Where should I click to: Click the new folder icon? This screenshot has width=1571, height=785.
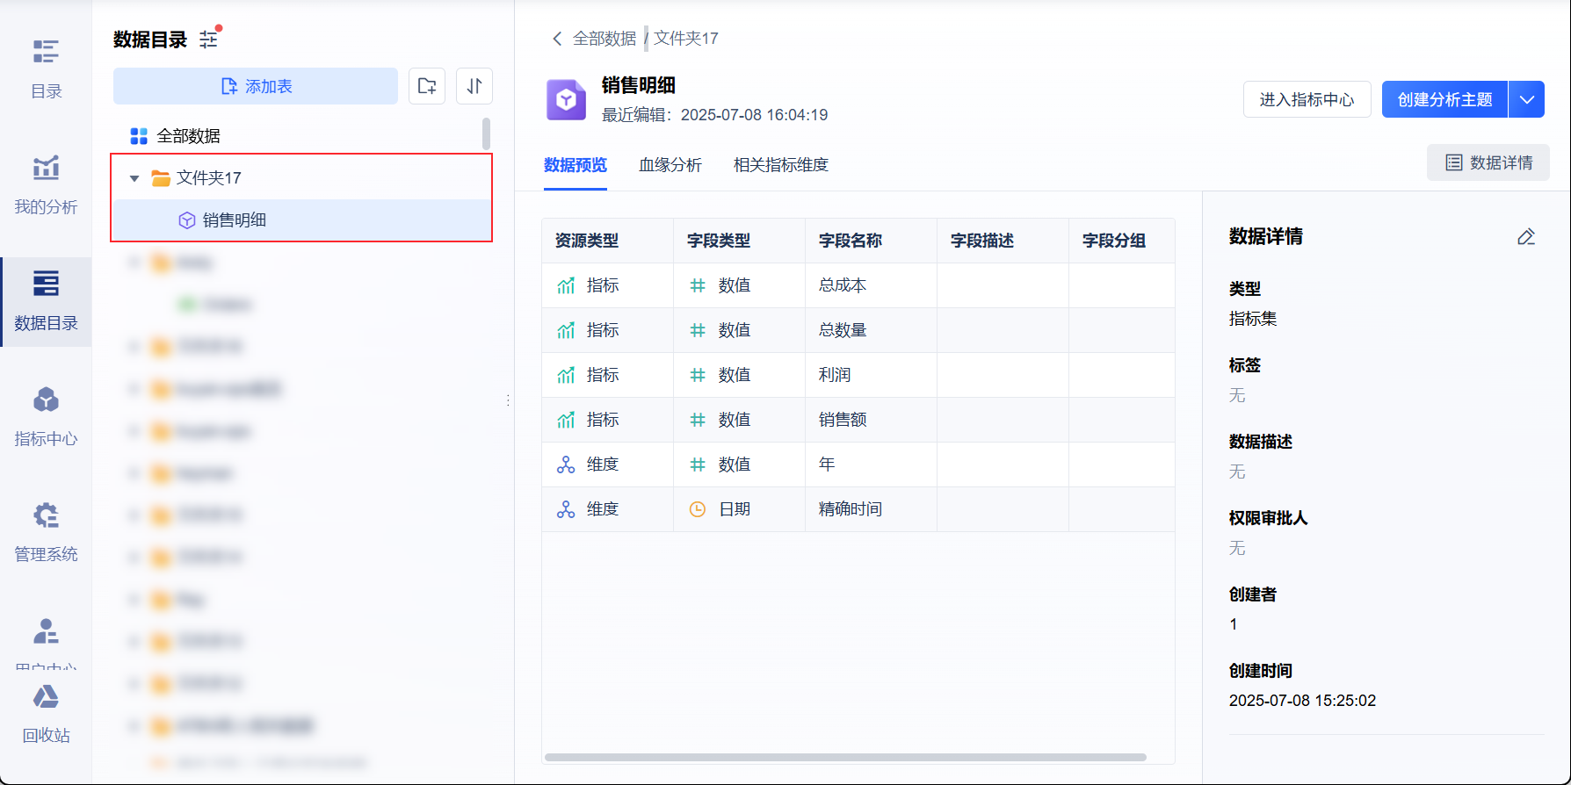tap(427, 86)
